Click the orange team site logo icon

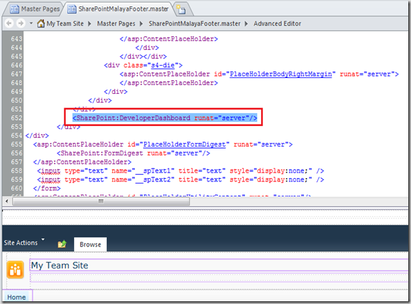[16, 269]
